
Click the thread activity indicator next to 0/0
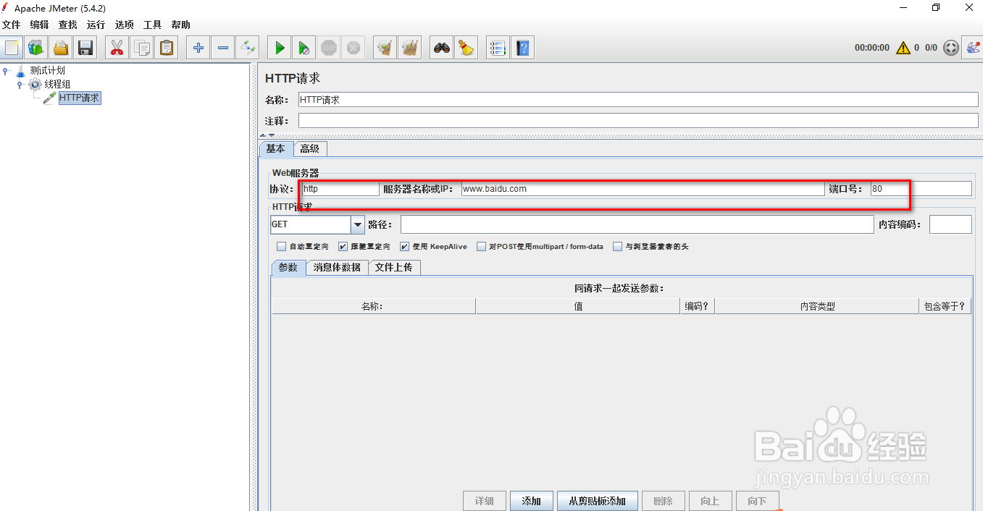pos(951,48)
